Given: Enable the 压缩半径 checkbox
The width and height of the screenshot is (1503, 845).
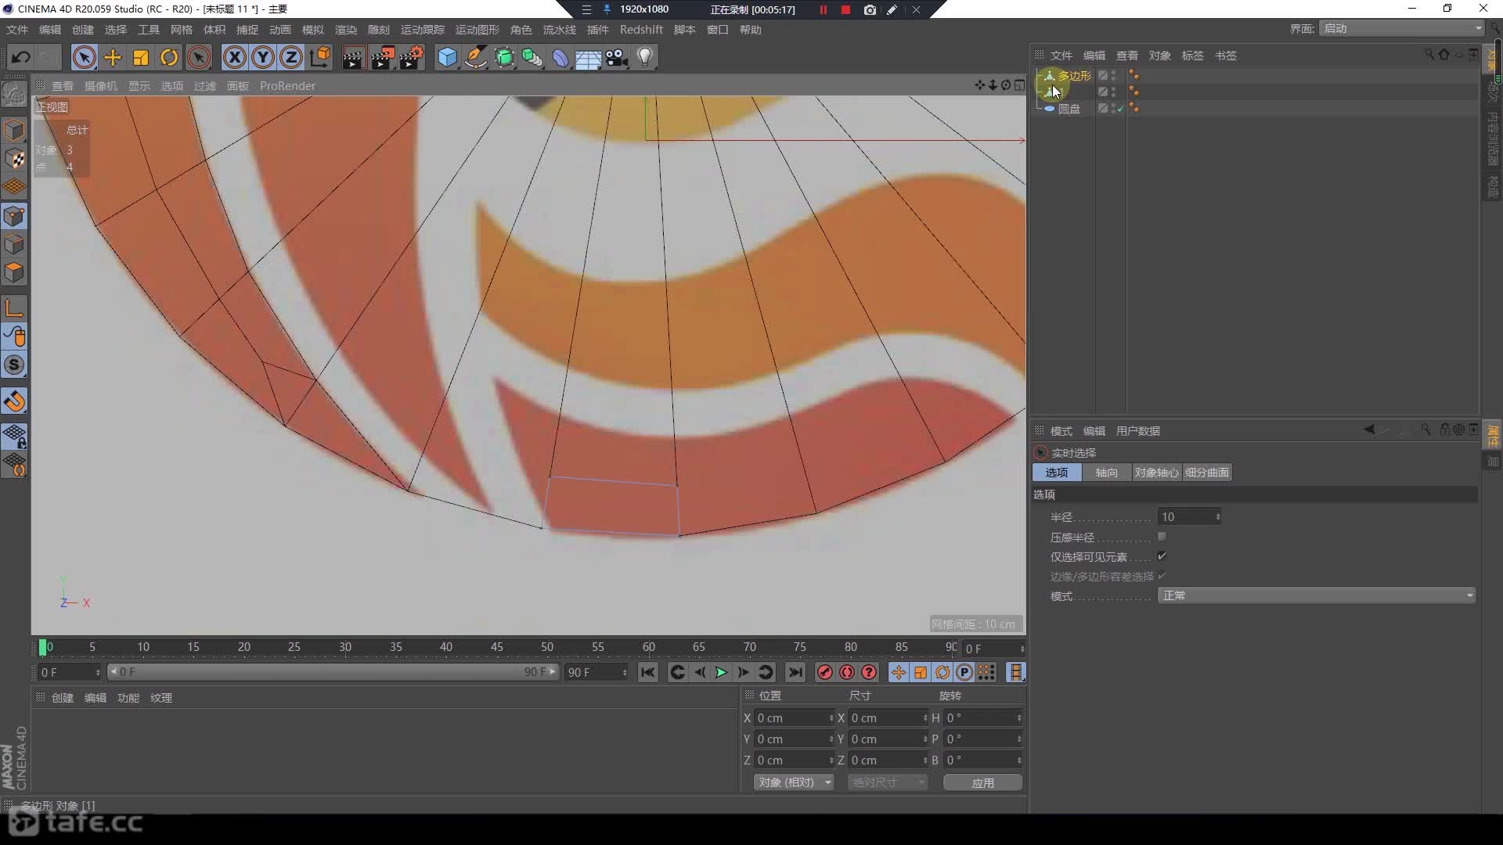Looking at the screenshot, I should [x=1162, y=537].
